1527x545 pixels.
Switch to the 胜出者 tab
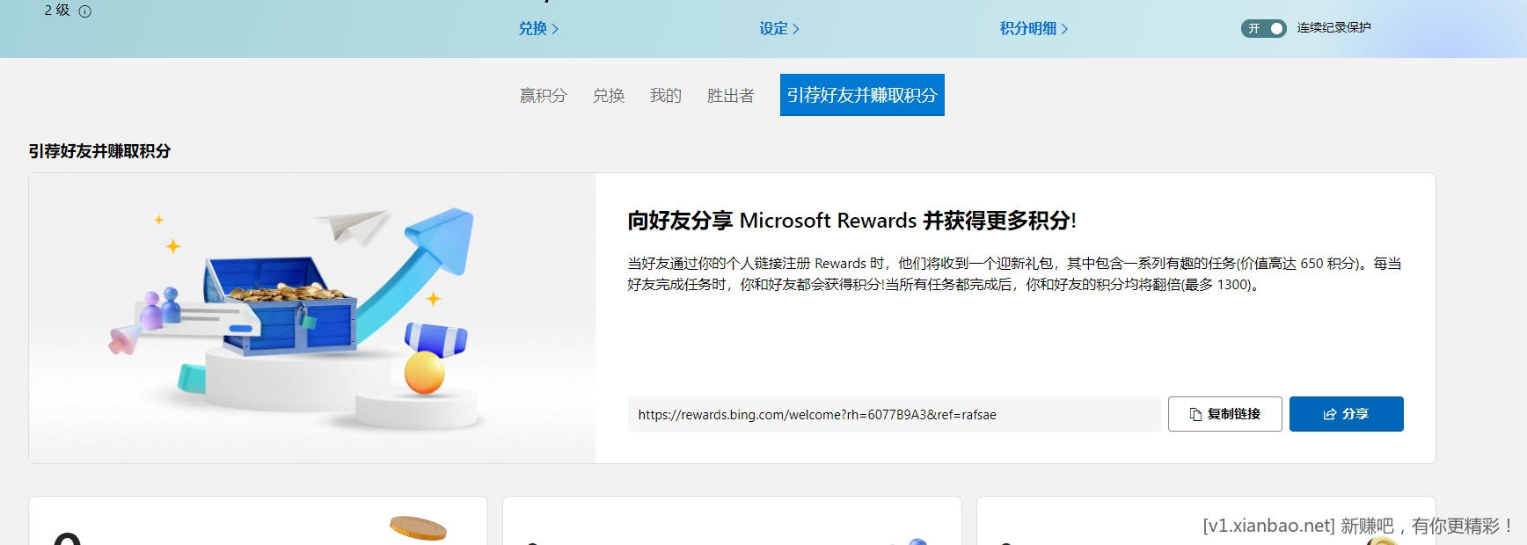click(x=731, y=95)
